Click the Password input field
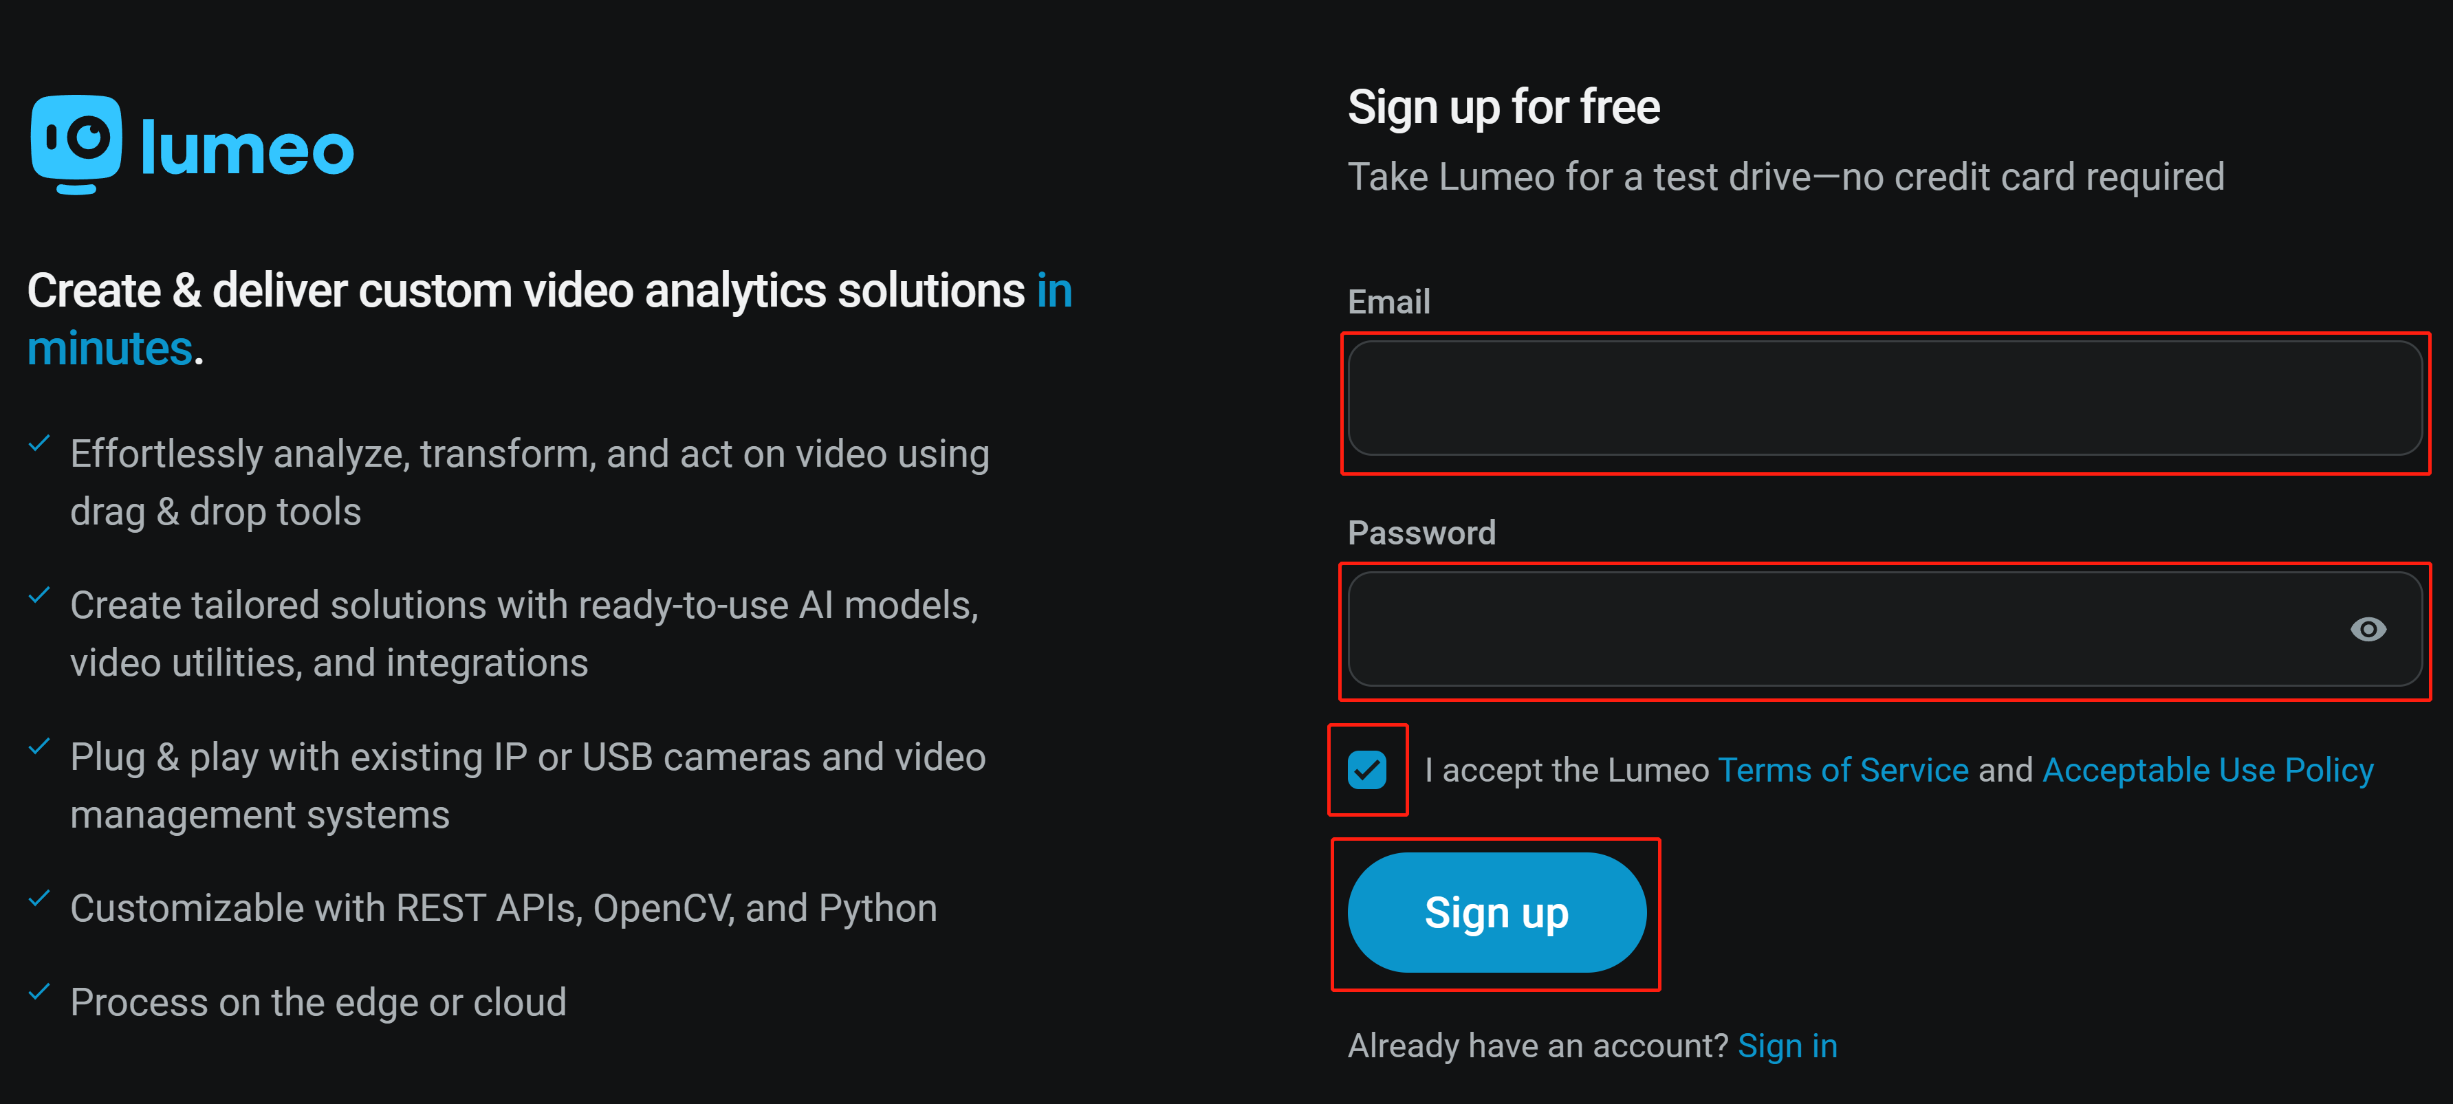This screenshot has height=1104, width=2453. click(x=1884, y=629)
